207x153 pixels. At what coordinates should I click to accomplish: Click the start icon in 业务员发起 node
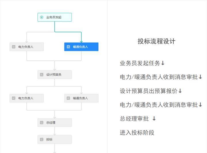tap(42, 17)
